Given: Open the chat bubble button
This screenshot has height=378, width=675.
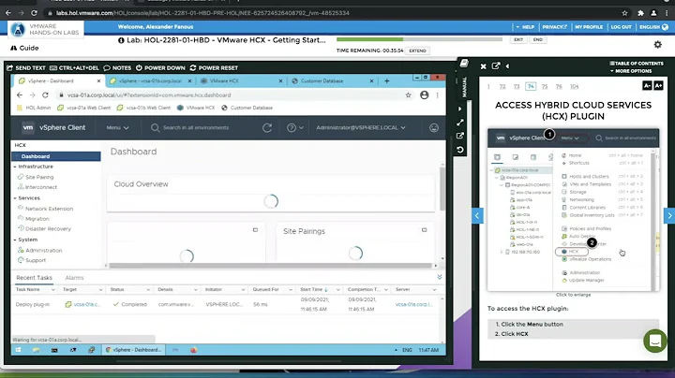Looking at the screenshot, I should click(654, 342).
